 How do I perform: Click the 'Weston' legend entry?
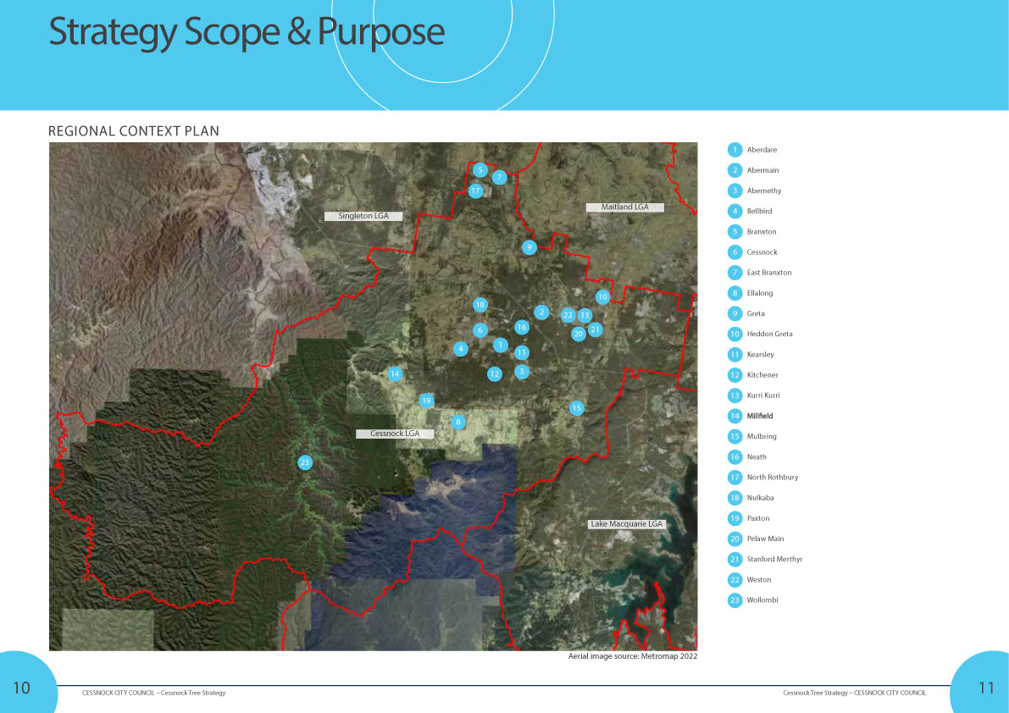click(759, 580)
